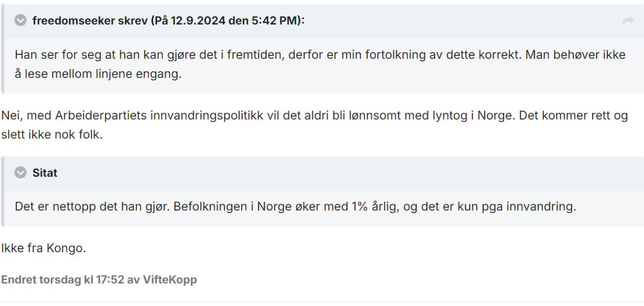Click the word "Endret" in edit note
644x306 pixels.
[x=19, y=280]
